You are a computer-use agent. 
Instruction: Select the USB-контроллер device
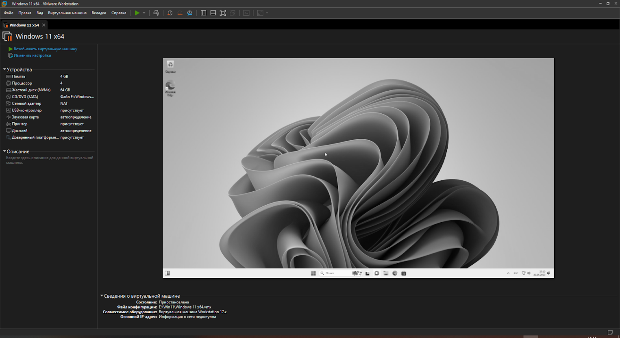click(x=50, y=110)
